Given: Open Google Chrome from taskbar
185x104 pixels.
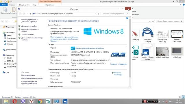Looking at the screenshot, I should tap(40, 101).
